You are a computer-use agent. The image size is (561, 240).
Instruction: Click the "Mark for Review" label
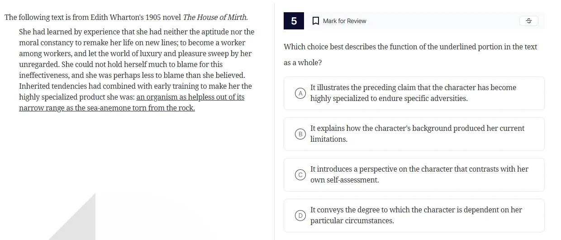(344, 21)
